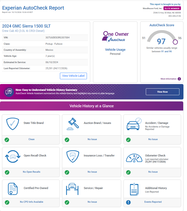This screenshot has width=187, height=211.
Task: Click the Pickup - Fullsize class value
Action: coord(54,44)
